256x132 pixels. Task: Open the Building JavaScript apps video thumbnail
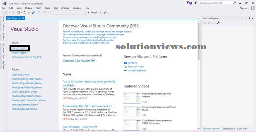132,98
